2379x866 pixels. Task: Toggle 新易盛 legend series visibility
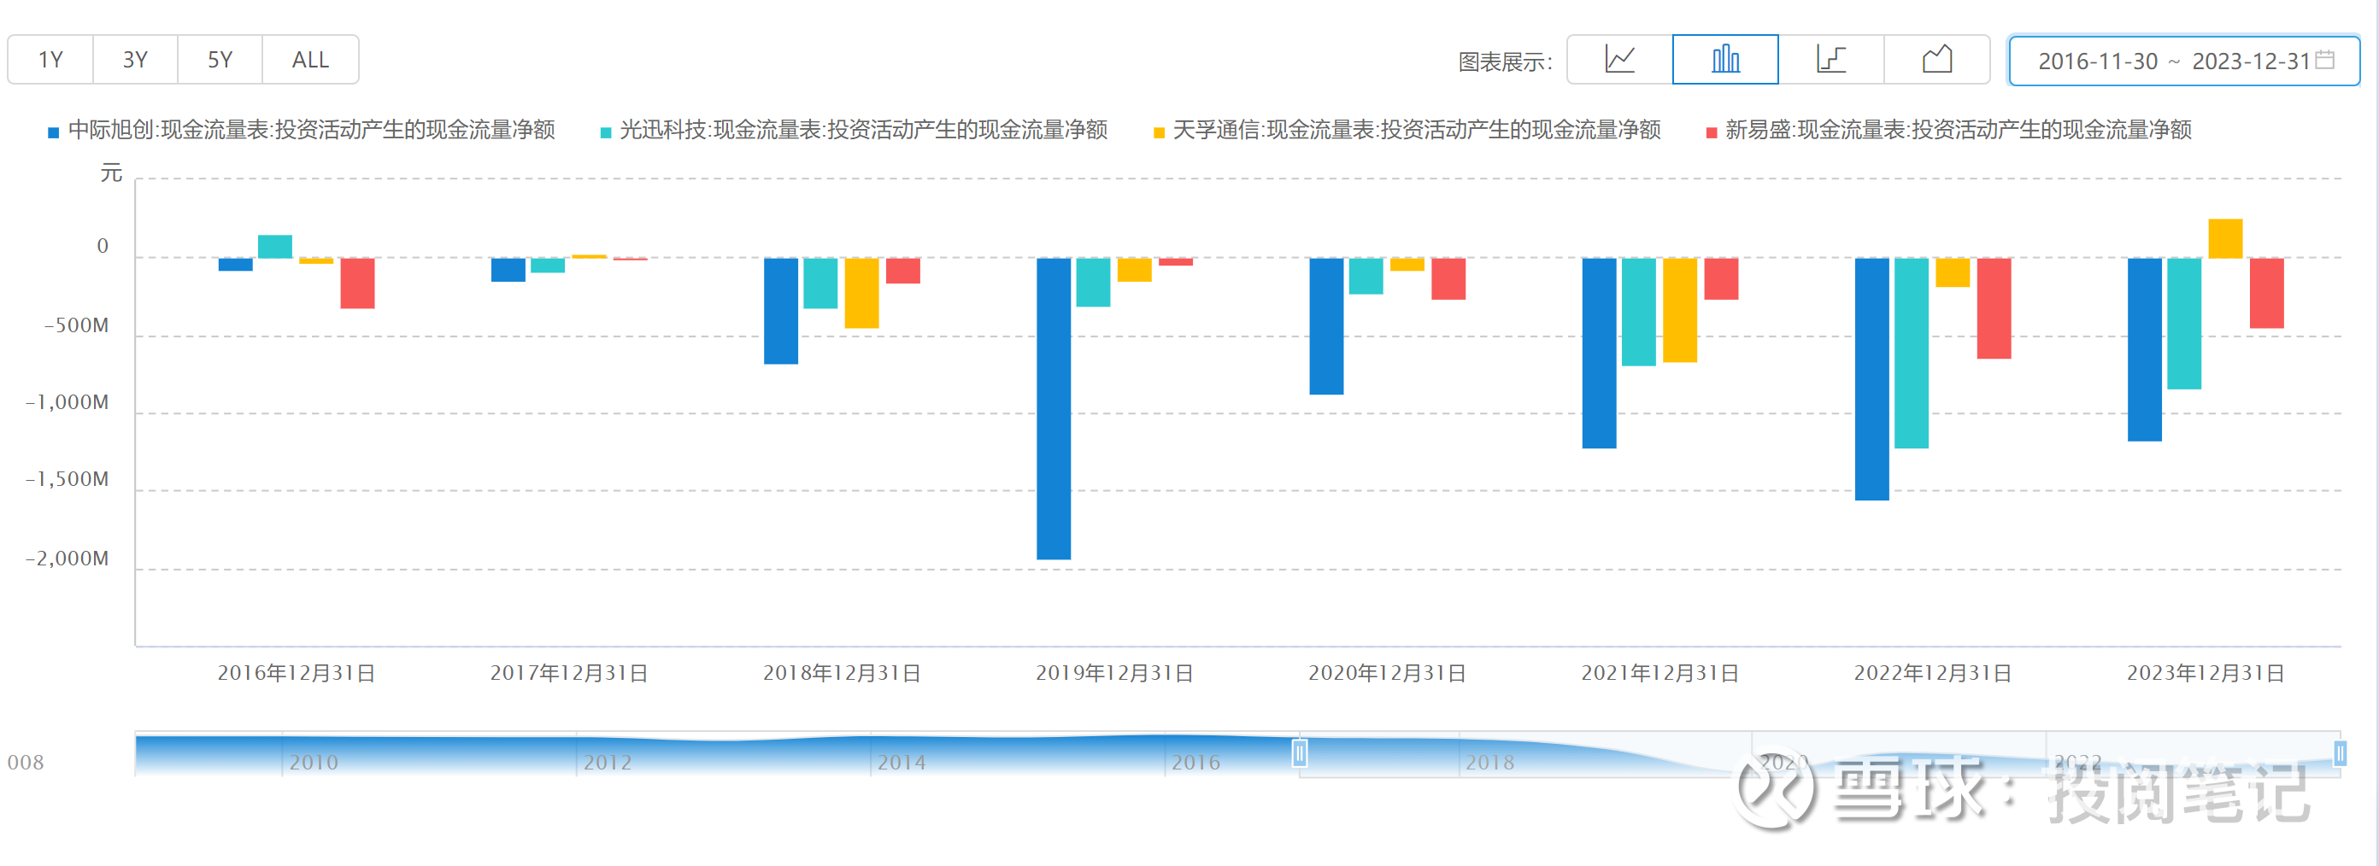click(1948, 130)
